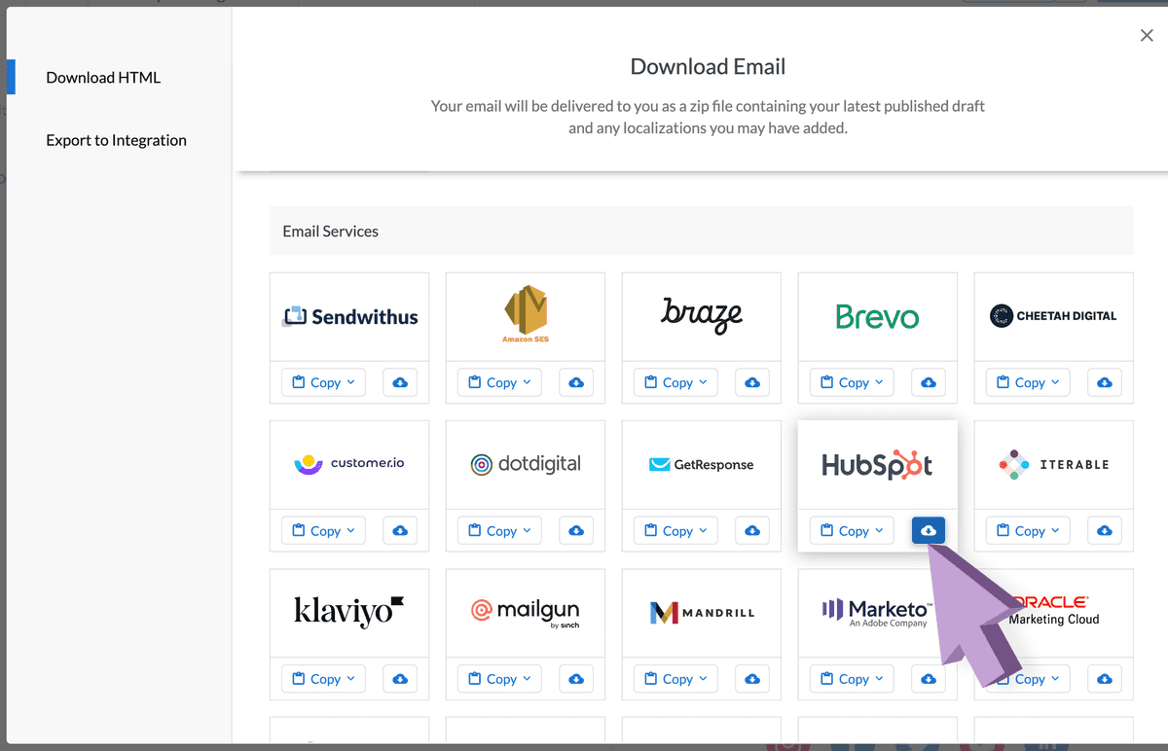Click the Braze cloud download icon
Image resolution: width=1168 pixels, height=751 pixels.
752,382
